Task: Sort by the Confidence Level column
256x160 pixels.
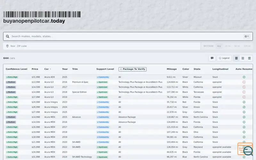Action: 16,69
